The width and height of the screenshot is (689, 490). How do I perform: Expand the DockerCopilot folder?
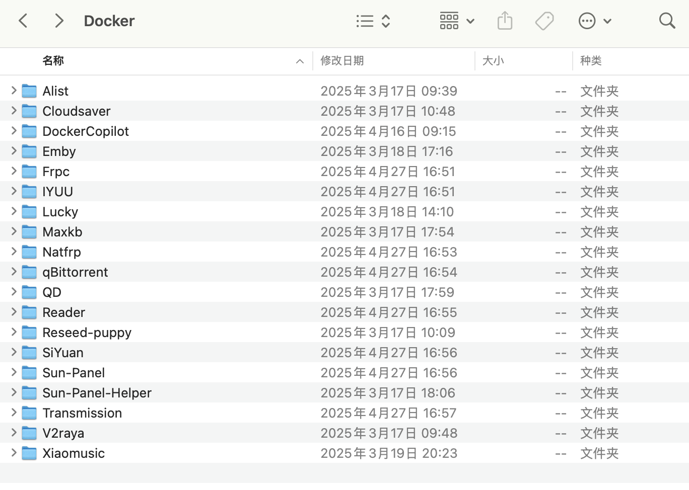click(x=14, y=131)
